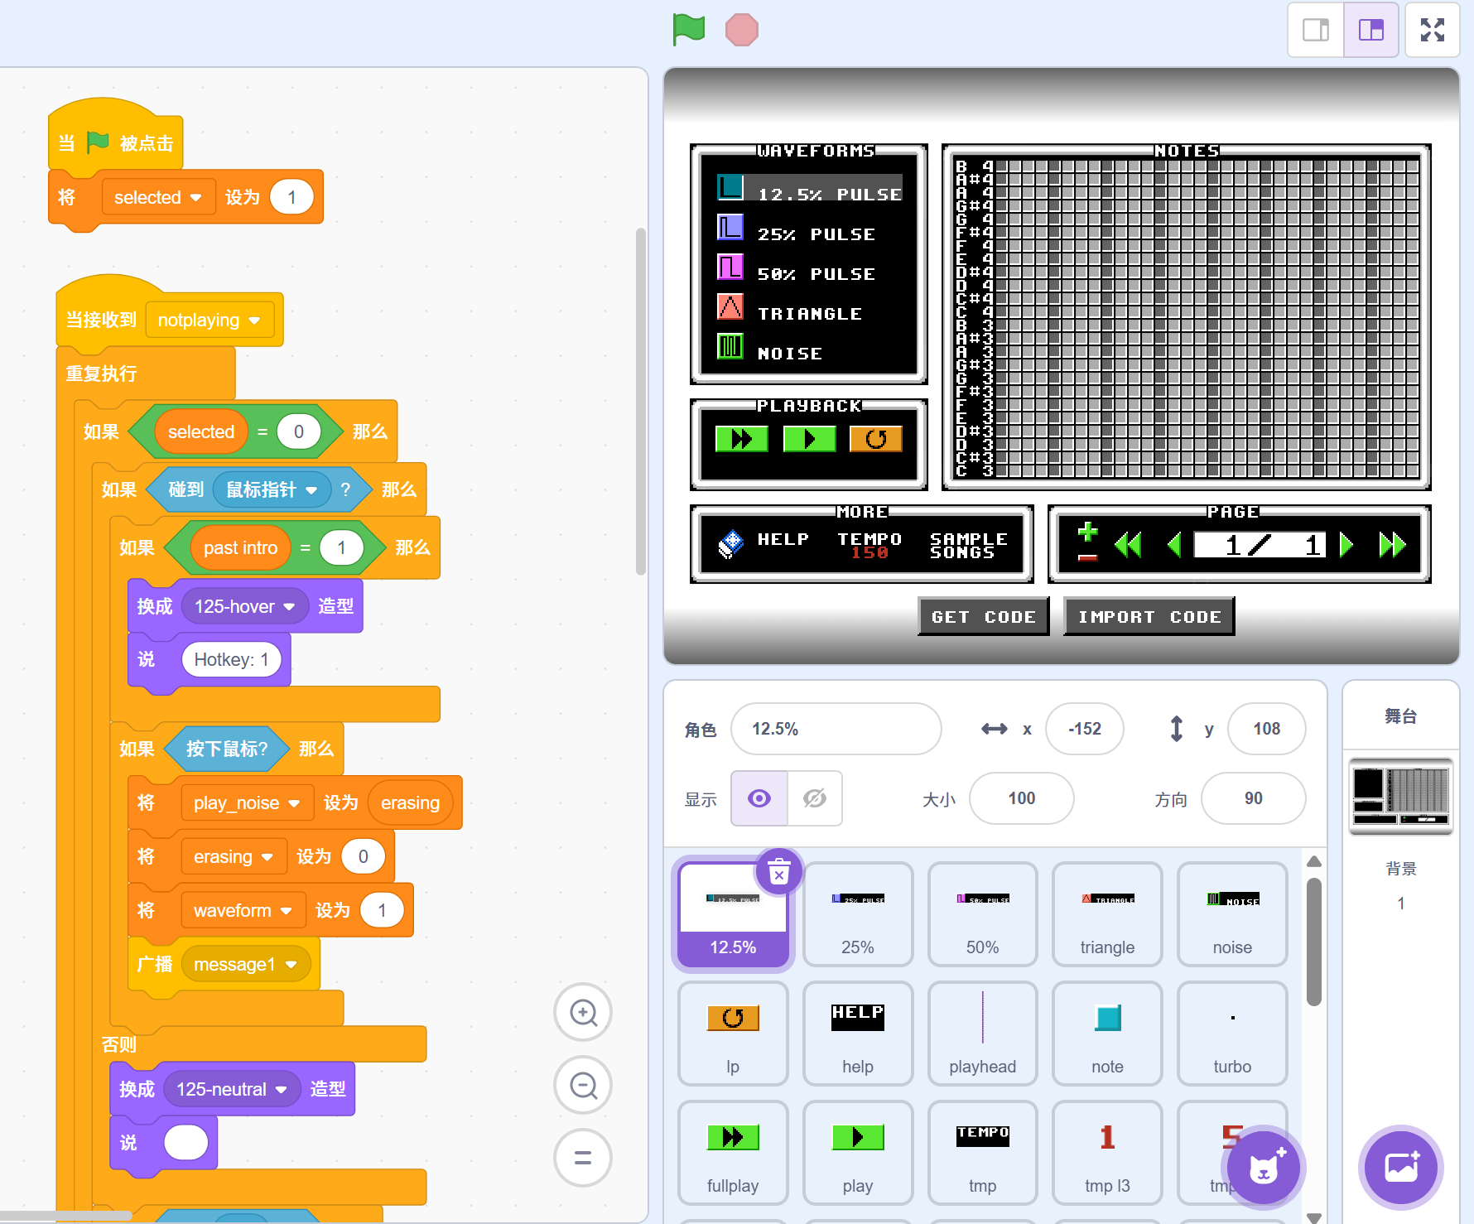Enter fullscreen stage mode

(1432, 30)
